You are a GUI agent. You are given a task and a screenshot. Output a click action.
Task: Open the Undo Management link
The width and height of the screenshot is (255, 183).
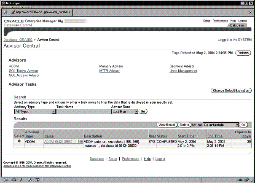pos(183,71)
